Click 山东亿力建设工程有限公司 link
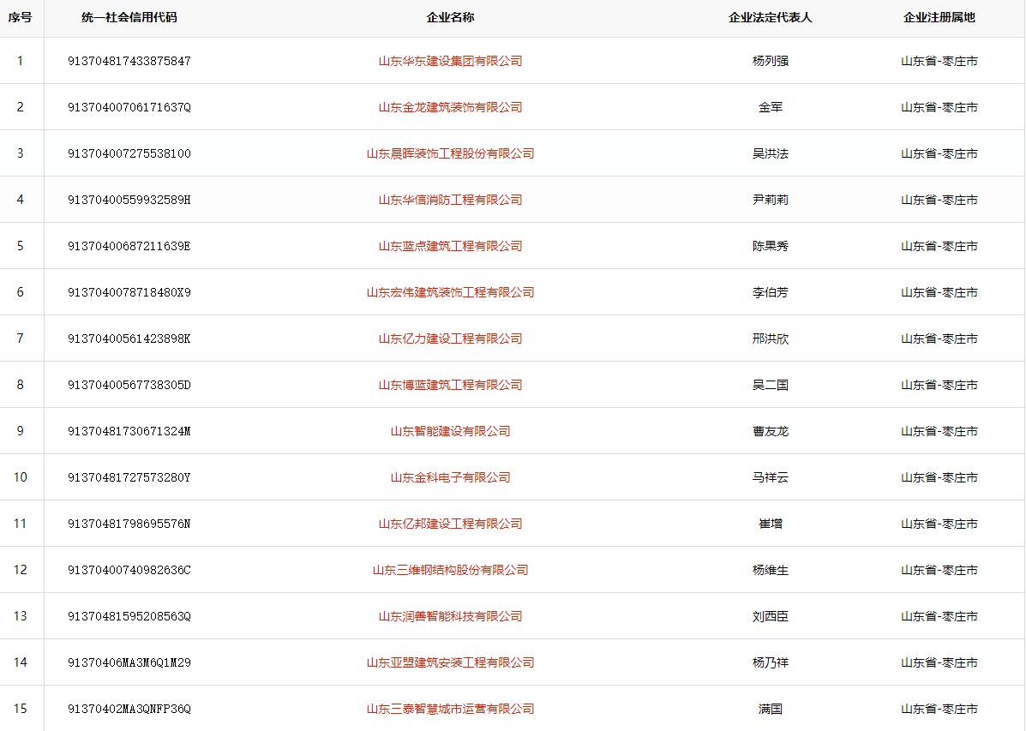 click(450, 339)
